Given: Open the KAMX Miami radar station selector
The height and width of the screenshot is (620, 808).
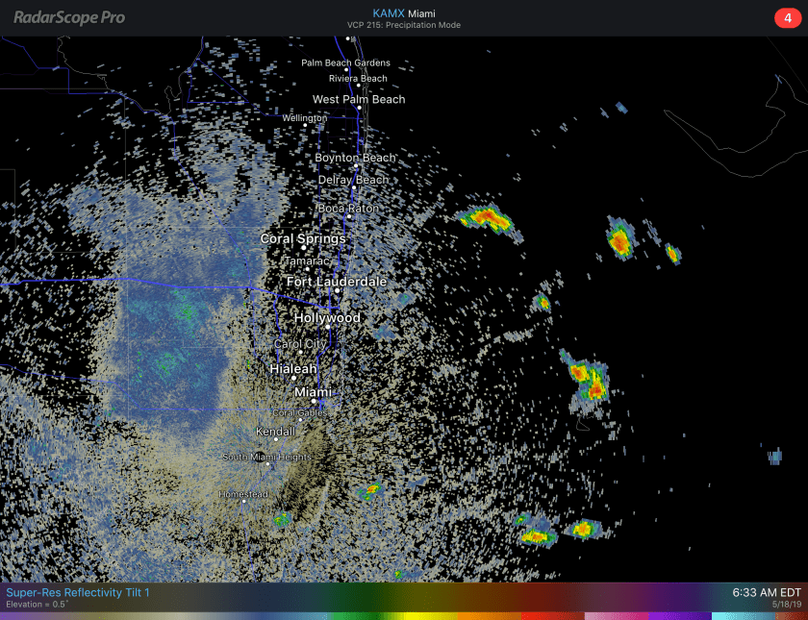Looking at the screenshot, I should 403,13.
